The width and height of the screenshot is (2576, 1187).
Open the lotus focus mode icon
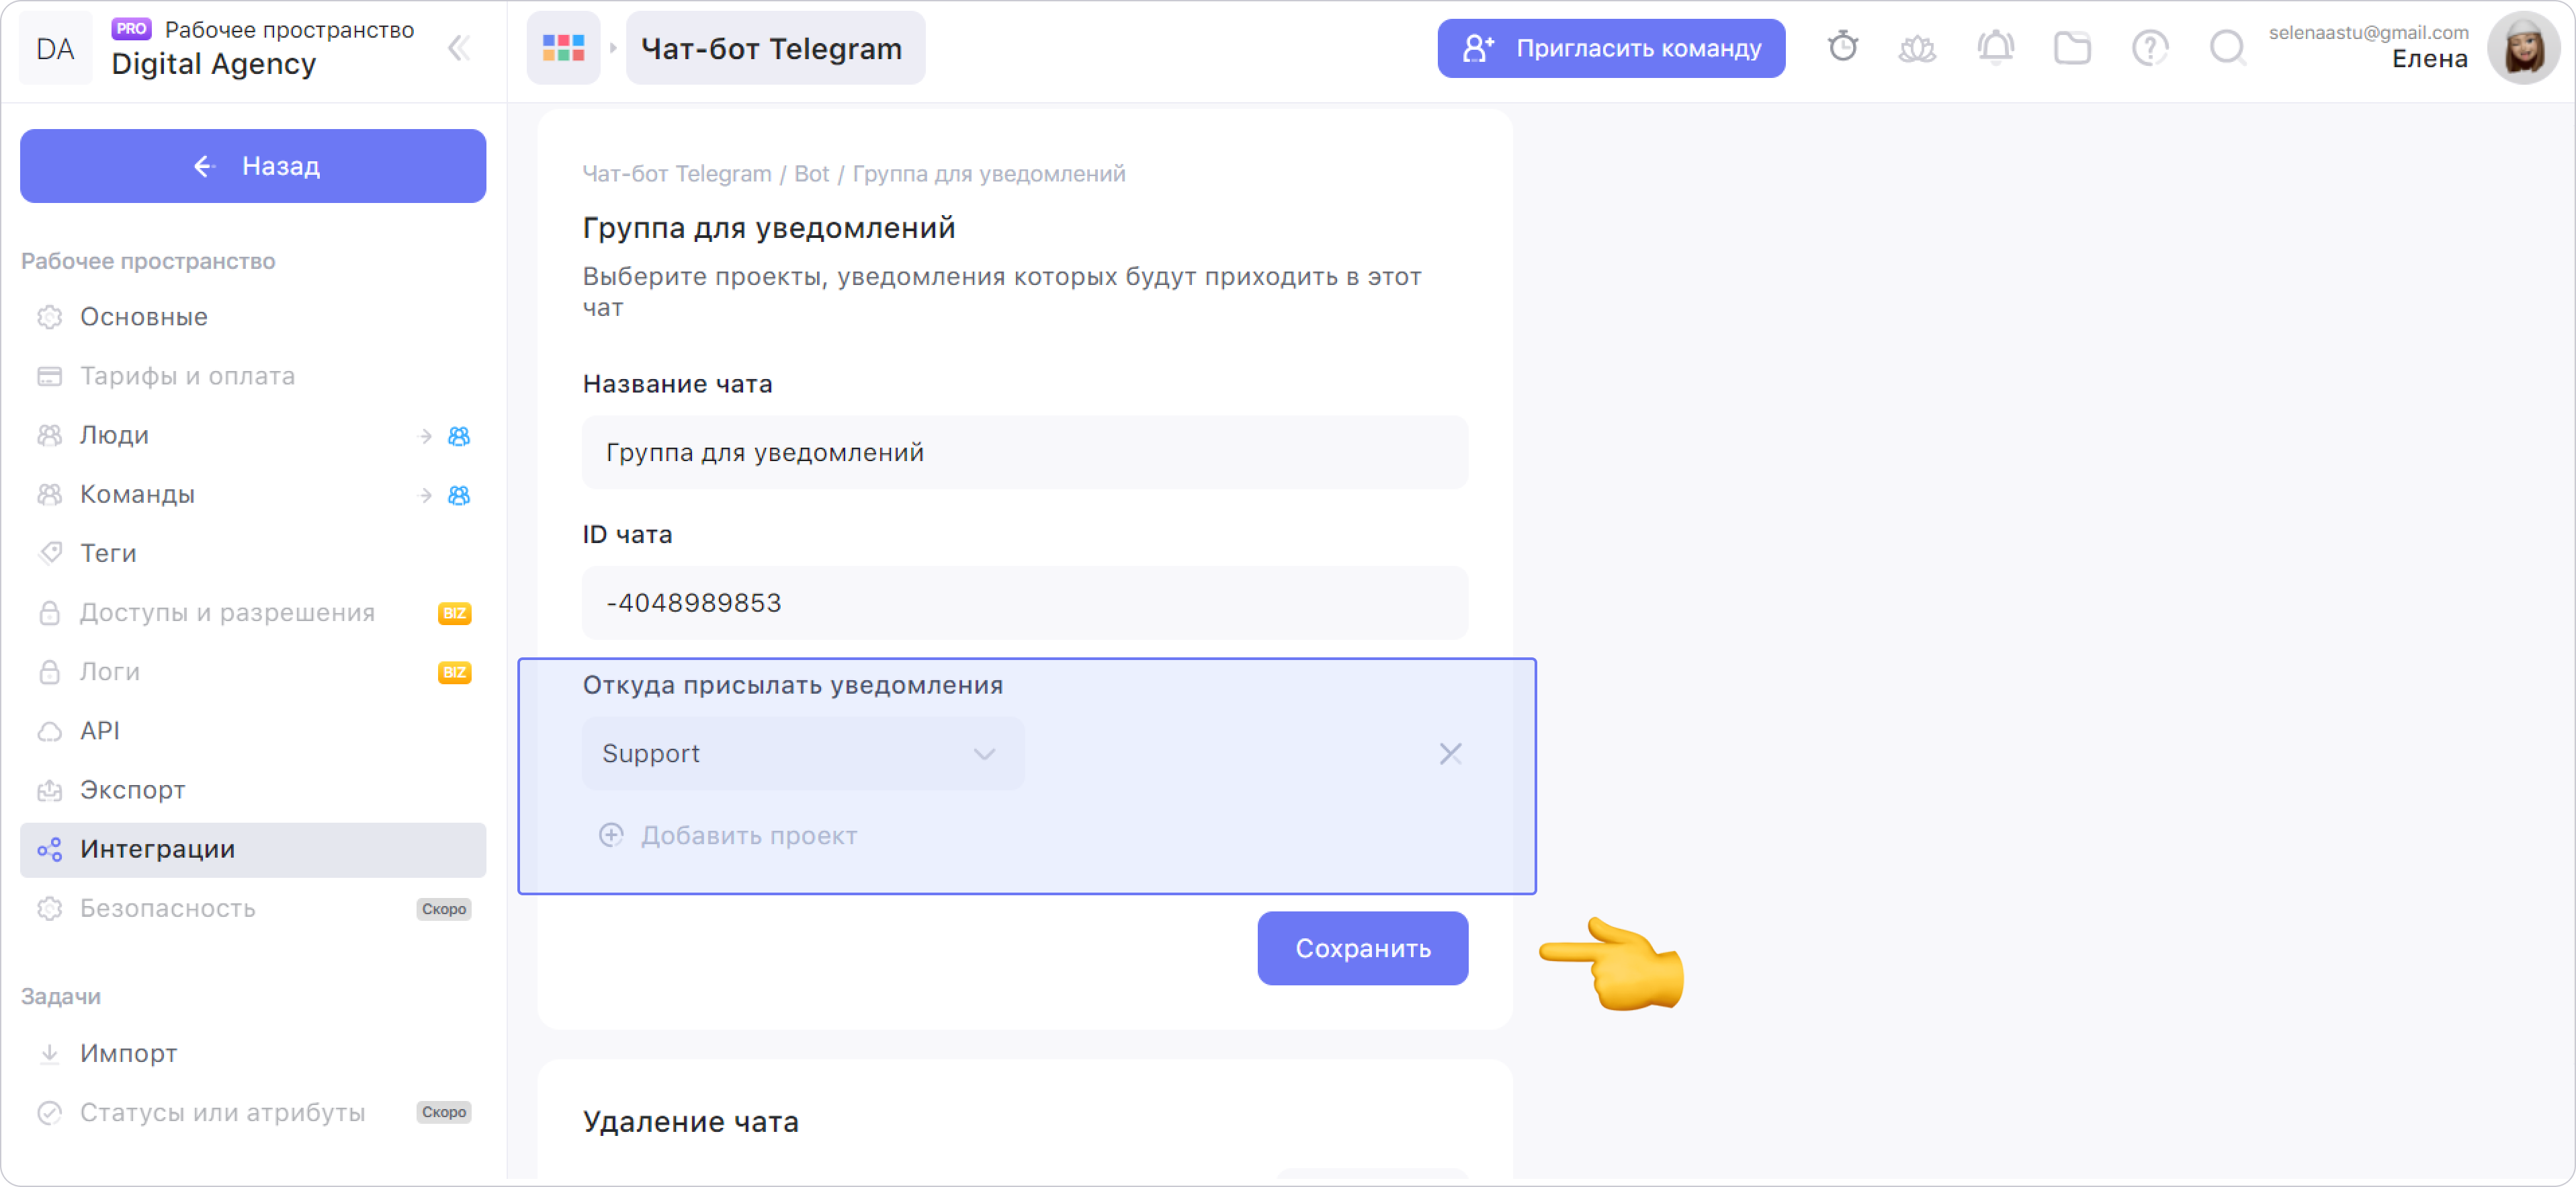pos(1917,48)
